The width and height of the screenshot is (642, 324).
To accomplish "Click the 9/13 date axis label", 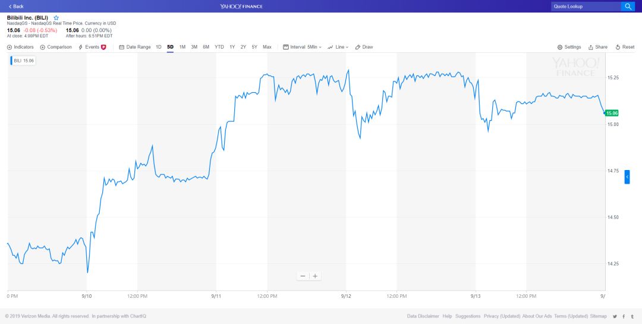I will click(476, 295).
